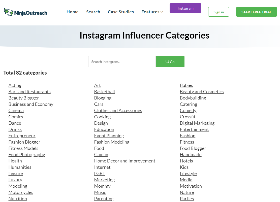Screen dimensions: 280x202
Task: Click the magnifier Go search button
Action: point(170,62)
